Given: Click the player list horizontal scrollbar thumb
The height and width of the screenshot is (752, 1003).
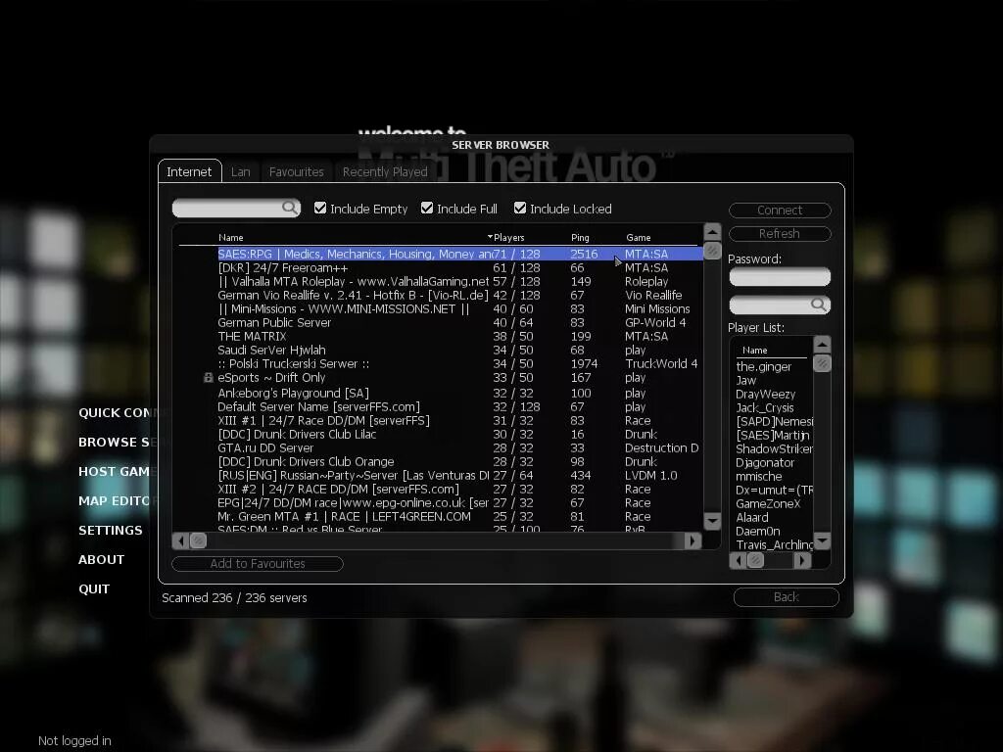Looking at the screenshot, I should coord(755,561).
